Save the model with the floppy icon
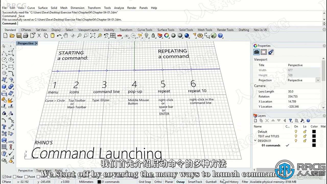Screen dimensions: 327x184 pyautogui.click(x=19, y=36)
